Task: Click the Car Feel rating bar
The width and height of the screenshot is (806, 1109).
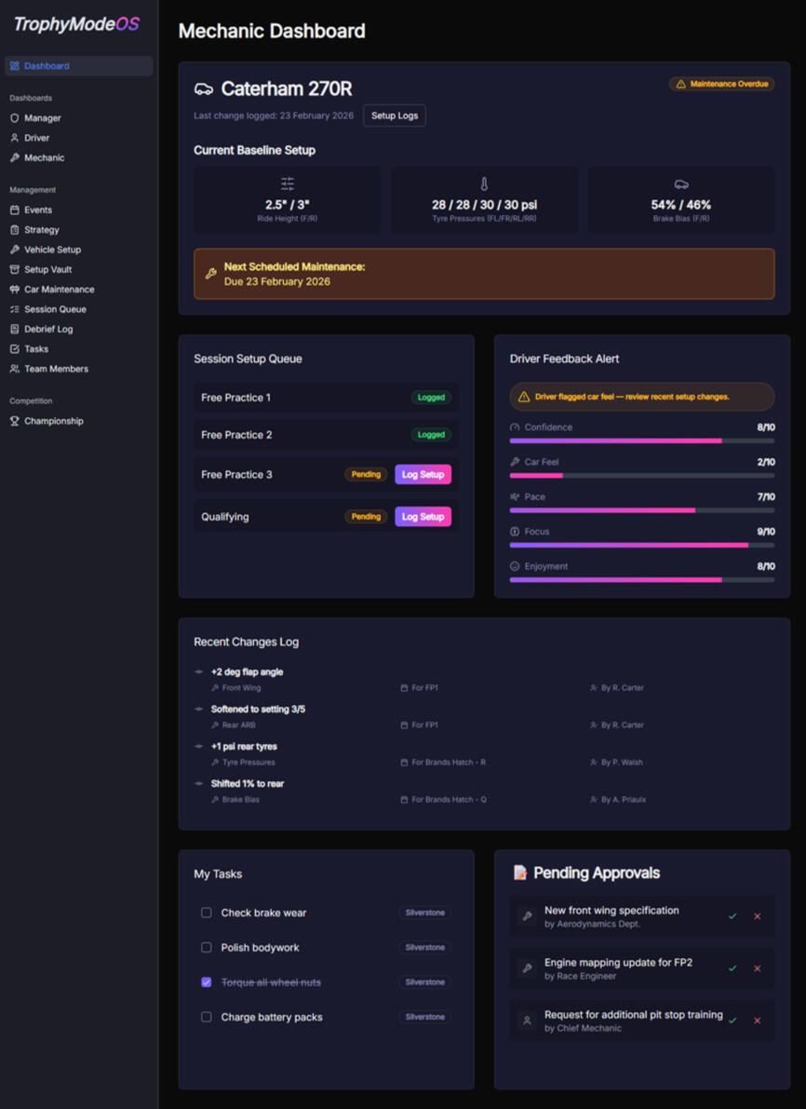Action: [x=641, y=475]
